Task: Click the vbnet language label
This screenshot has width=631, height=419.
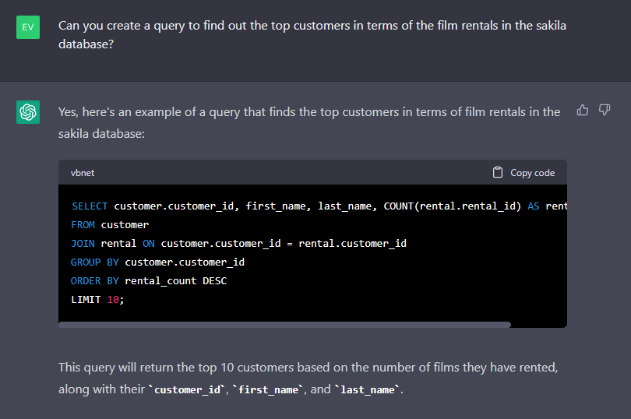Action: click(83, 173)
